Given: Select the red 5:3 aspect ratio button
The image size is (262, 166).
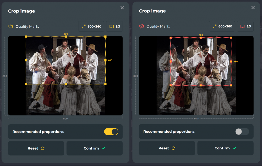Looking at the screenshot, I should coord(245,26).
